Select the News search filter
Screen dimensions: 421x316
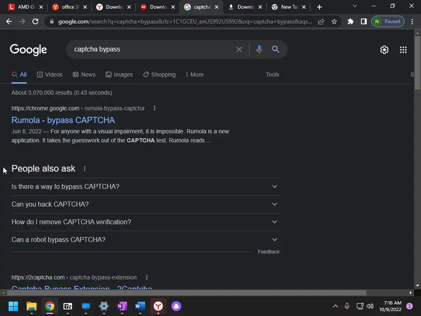[84, 75]
